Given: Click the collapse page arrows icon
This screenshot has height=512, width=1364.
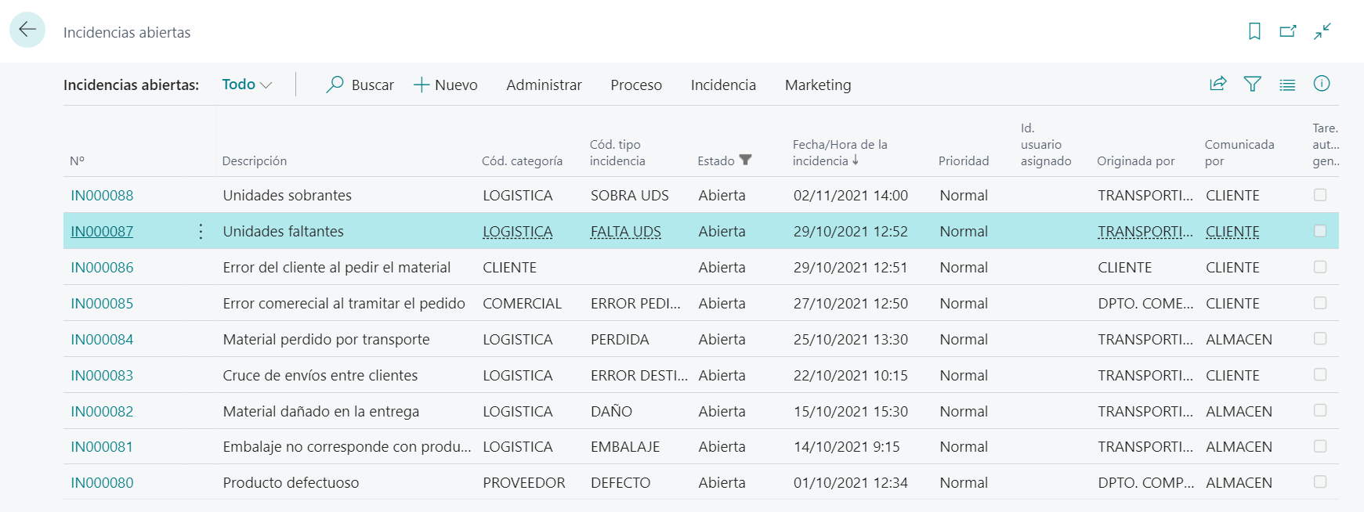Looking at the screenshot, I should 1322,31.
